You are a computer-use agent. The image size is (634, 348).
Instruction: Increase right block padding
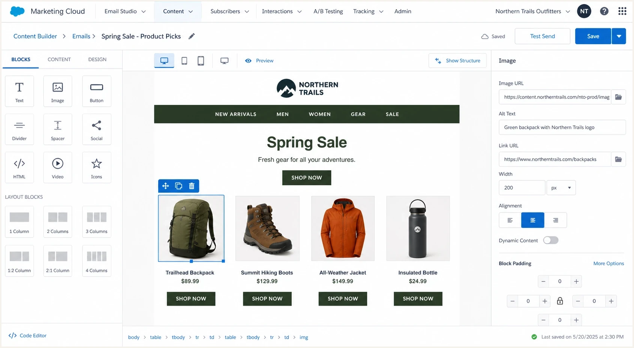pos(611,301)
